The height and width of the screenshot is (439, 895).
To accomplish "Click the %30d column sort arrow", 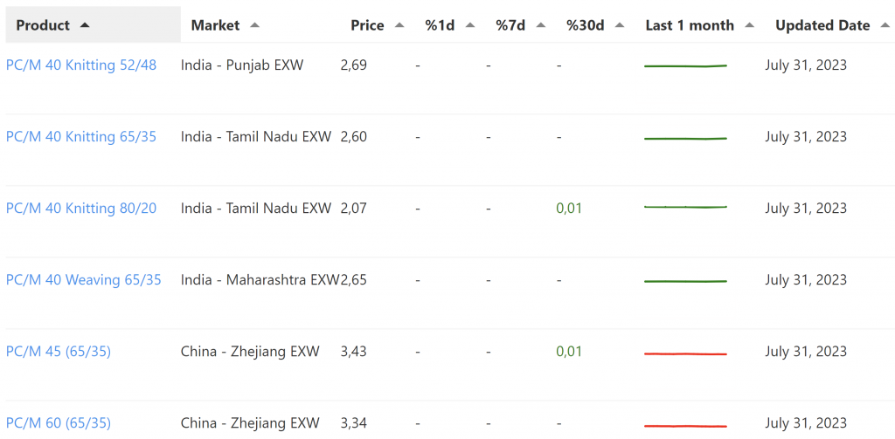I will (619, 25).
